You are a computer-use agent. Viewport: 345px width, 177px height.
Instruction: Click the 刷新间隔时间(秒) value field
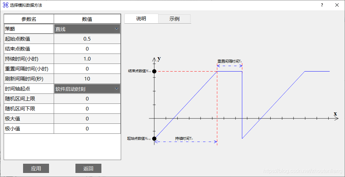[87, 79]
